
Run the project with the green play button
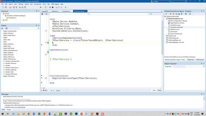41,7
